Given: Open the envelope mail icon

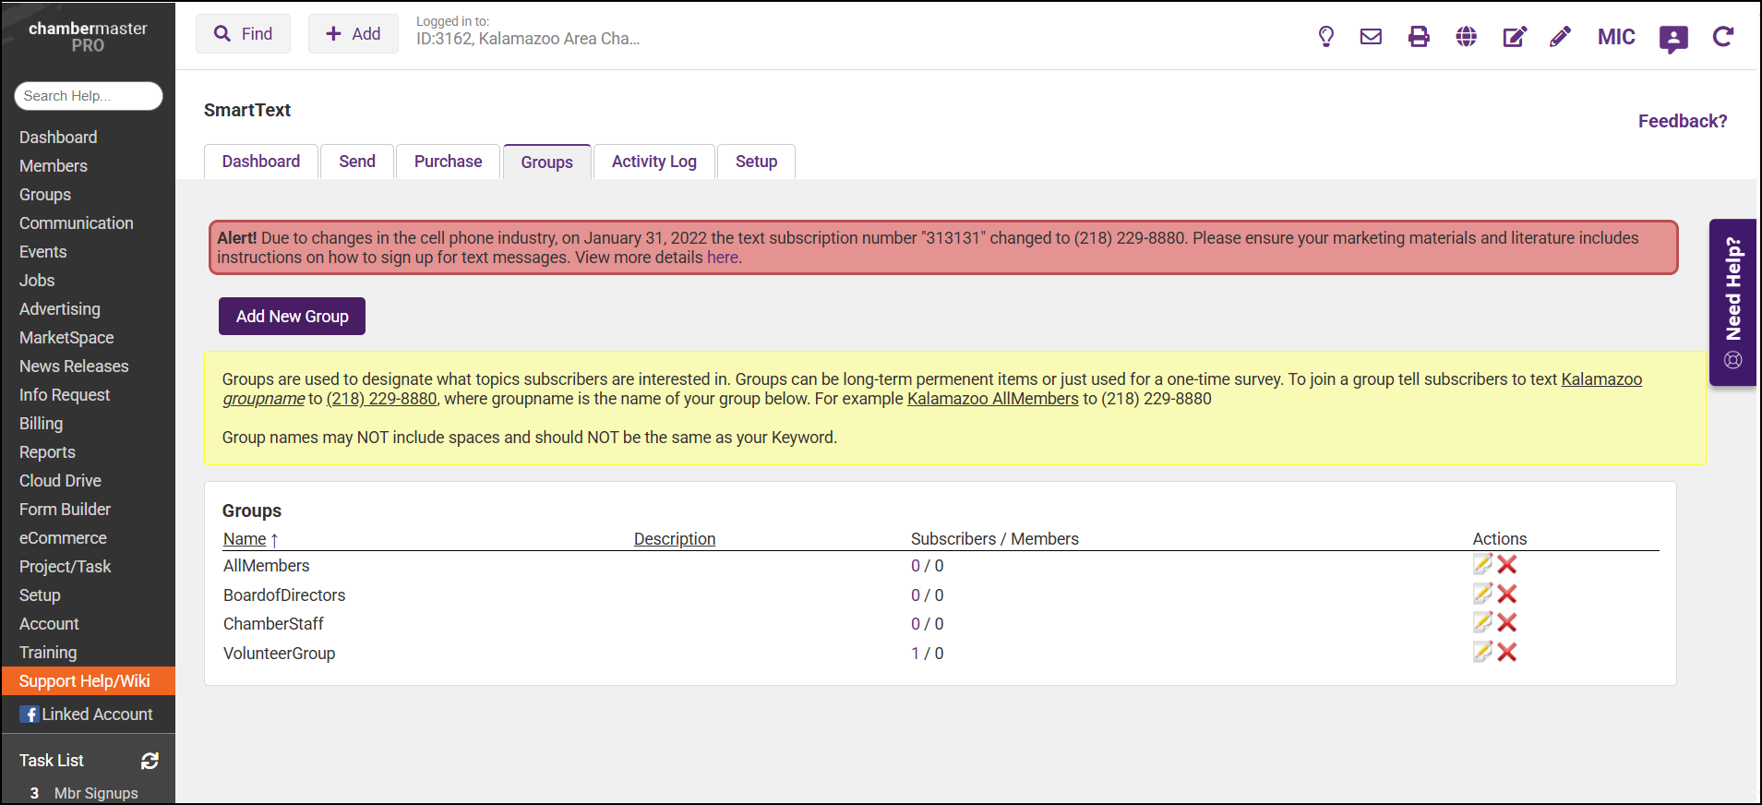Looking at the screenshot, I should [x=1371, y=37].
